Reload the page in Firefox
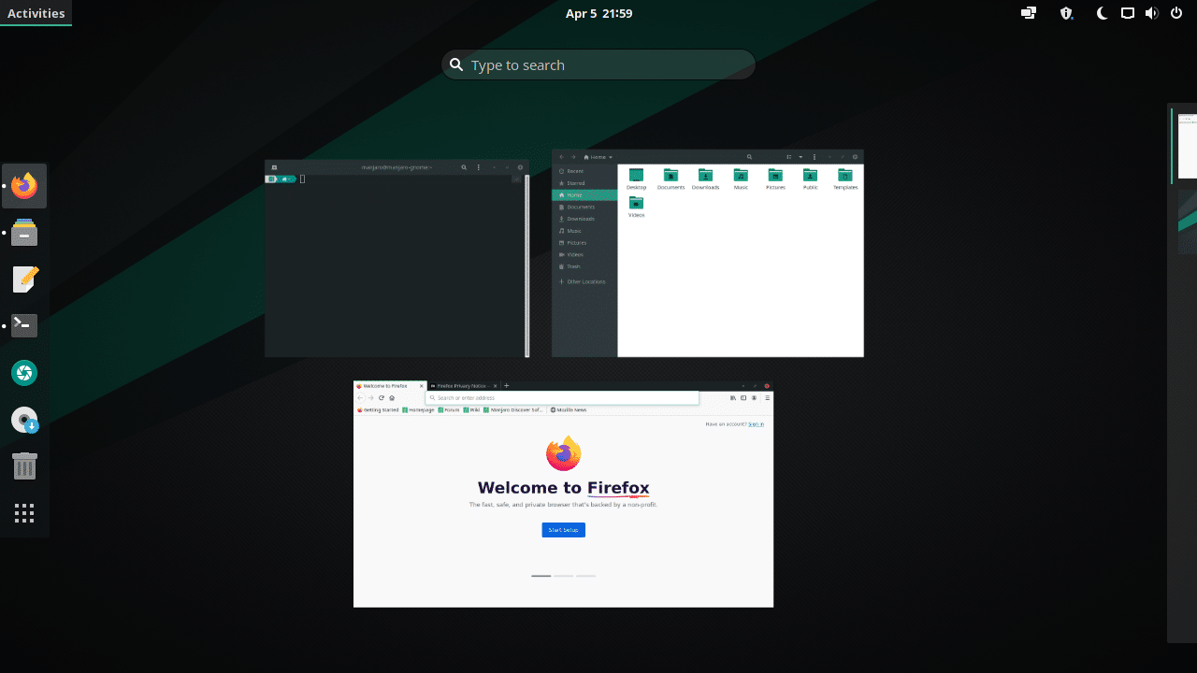 click(380, 397)
